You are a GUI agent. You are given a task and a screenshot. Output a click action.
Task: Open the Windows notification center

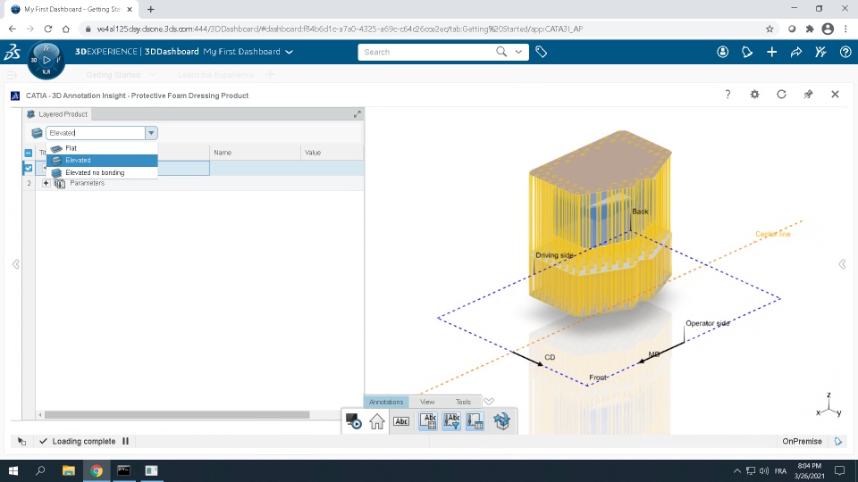tap(840, 470)
